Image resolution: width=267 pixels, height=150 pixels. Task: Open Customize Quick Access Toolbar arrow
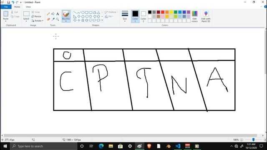[x=21, y=2]
